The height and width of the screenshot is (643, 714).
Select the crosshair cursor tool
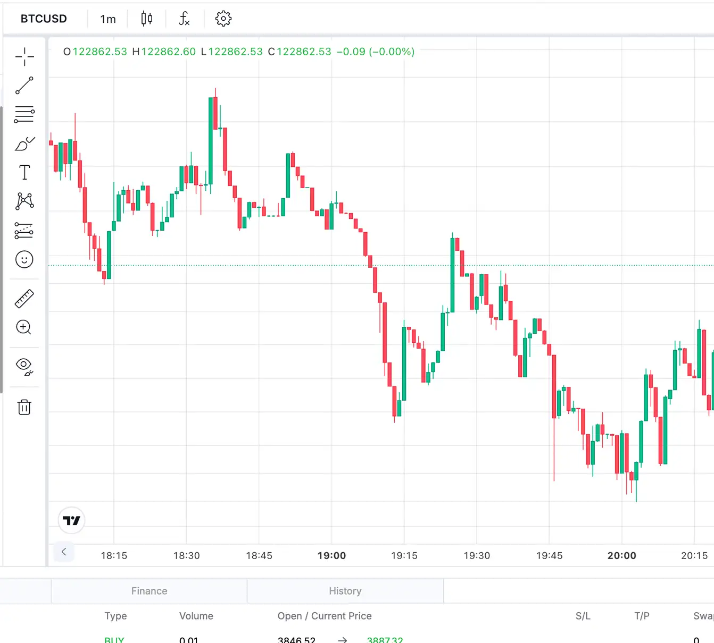point(24,56)
